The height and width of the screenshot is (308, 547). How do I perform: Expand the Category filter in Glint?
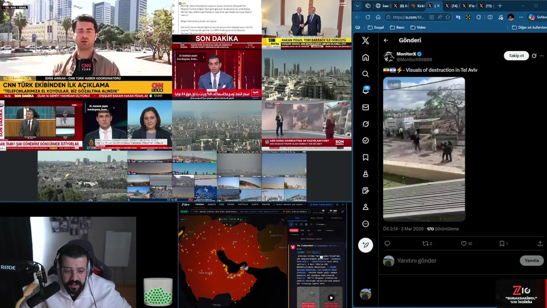click(x=329, y=230)
